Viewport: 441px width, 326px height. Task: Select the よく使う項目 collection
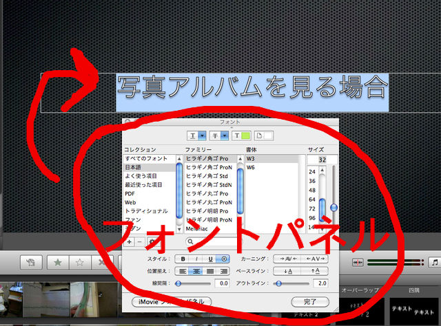click(150, 176)
